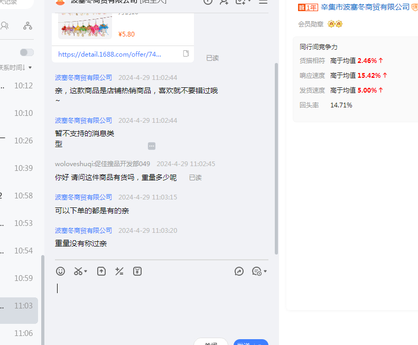Viewport: 418px width, 345px height.
Task: Toggle the switch above the conversation list
Action: coord(26,52)
